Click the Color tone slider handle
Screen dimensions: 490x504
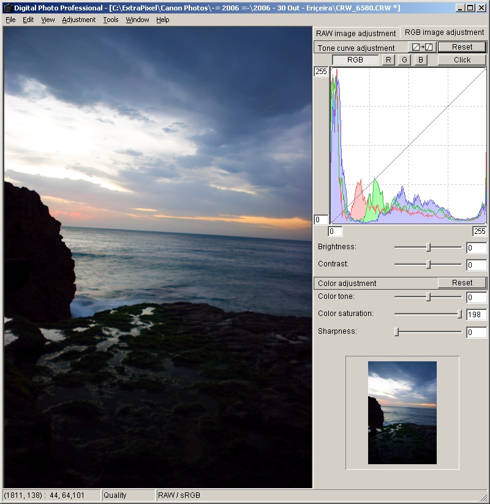pyautogui.click(x=428, y=297)
